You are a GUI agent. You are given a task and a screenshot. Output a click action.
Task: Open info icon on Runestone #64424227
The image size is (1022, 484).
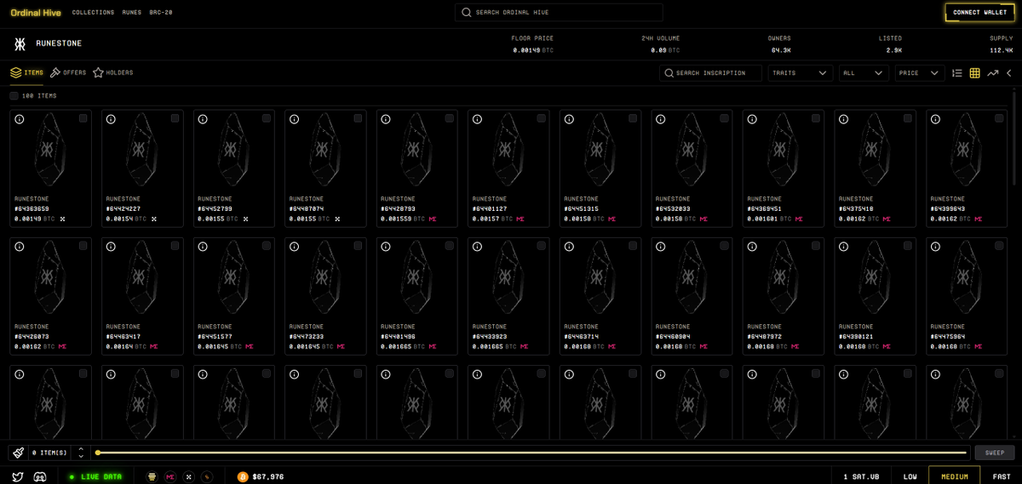111,119
